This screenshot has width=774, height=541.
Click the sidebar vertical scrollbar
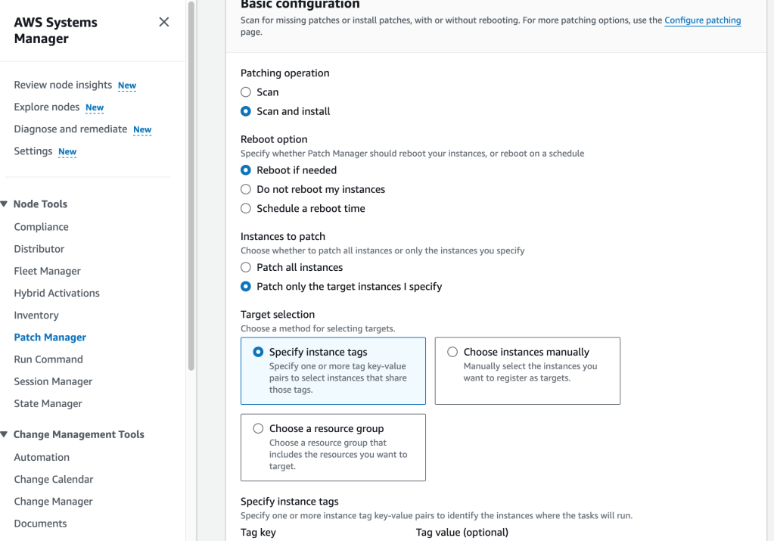[191, 189]
